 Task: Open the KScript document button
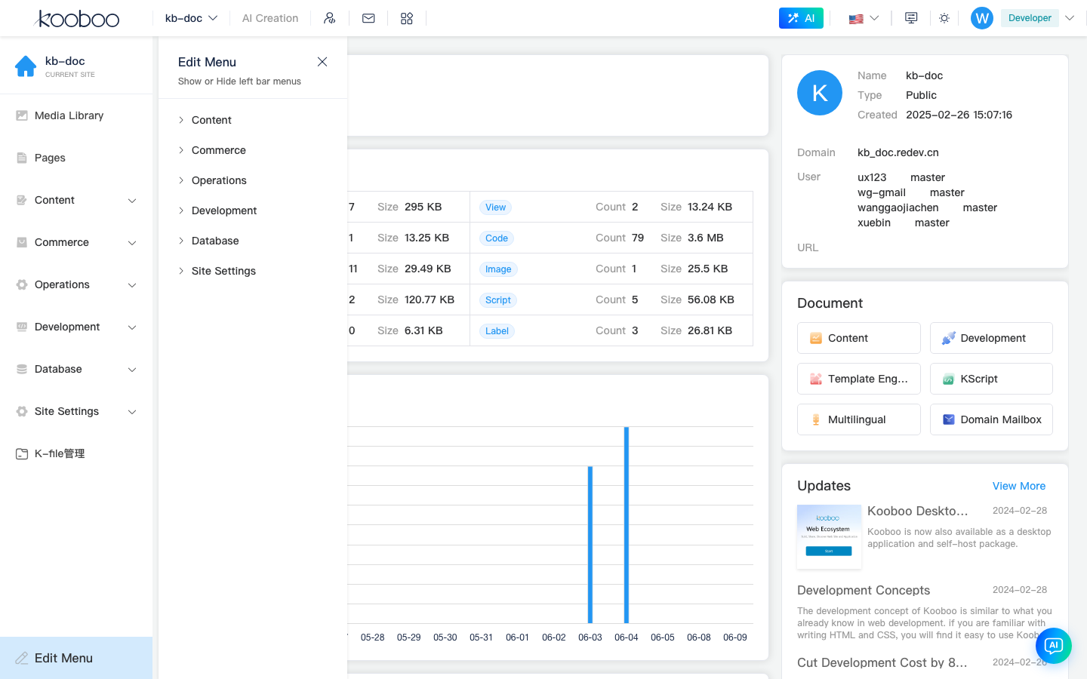pos(991,379)
